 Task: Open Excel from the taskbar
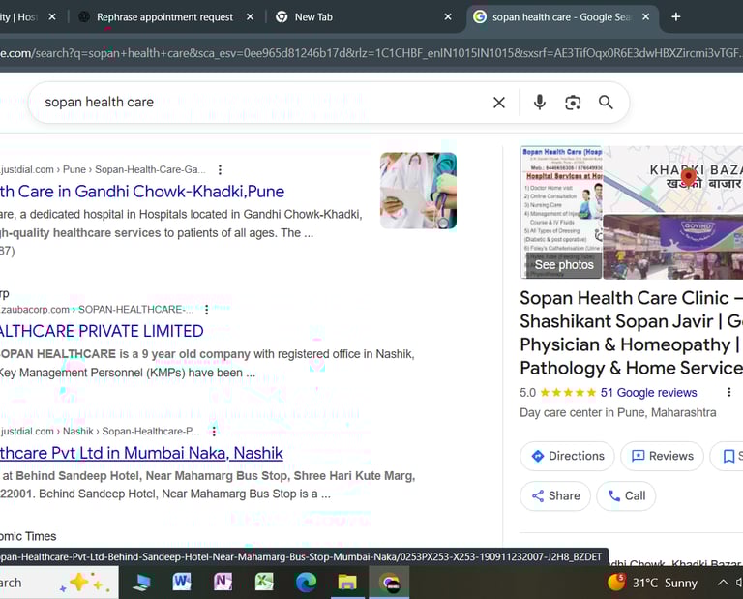[x=264, y=582]
